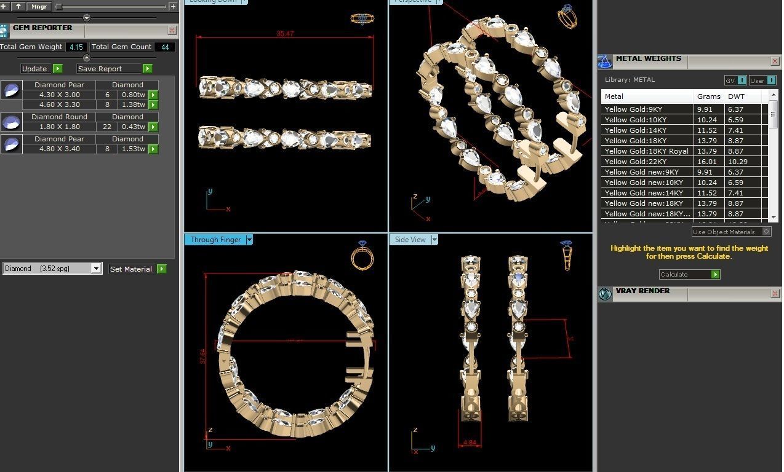Click the Looking Down viewport ring icon
Screen dimensions: 784x472
[x=362, y=18]
